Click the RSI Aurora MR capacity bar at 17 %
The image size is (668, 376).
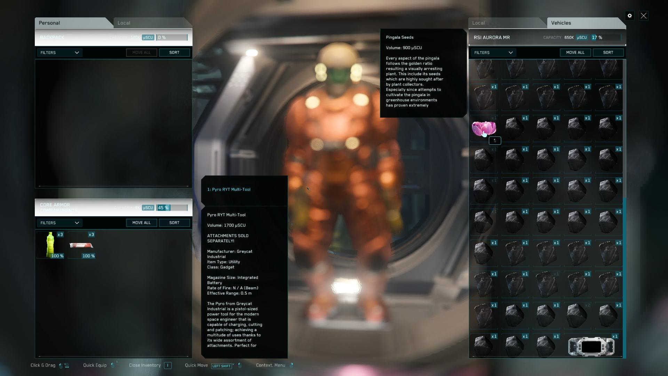(606, 37)
